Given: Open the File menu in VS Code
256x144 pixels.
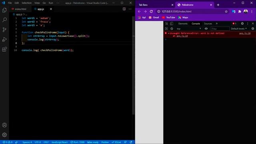Looking at the screenshot, I should click(10, 3).
